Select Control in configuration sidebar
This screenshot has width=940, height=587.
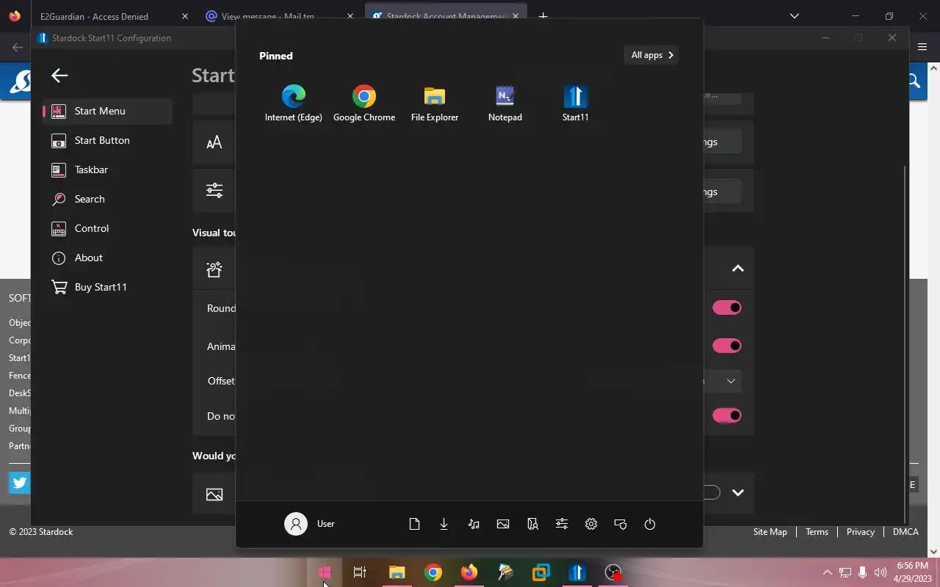pyautogui.click(x=108, y=228)
